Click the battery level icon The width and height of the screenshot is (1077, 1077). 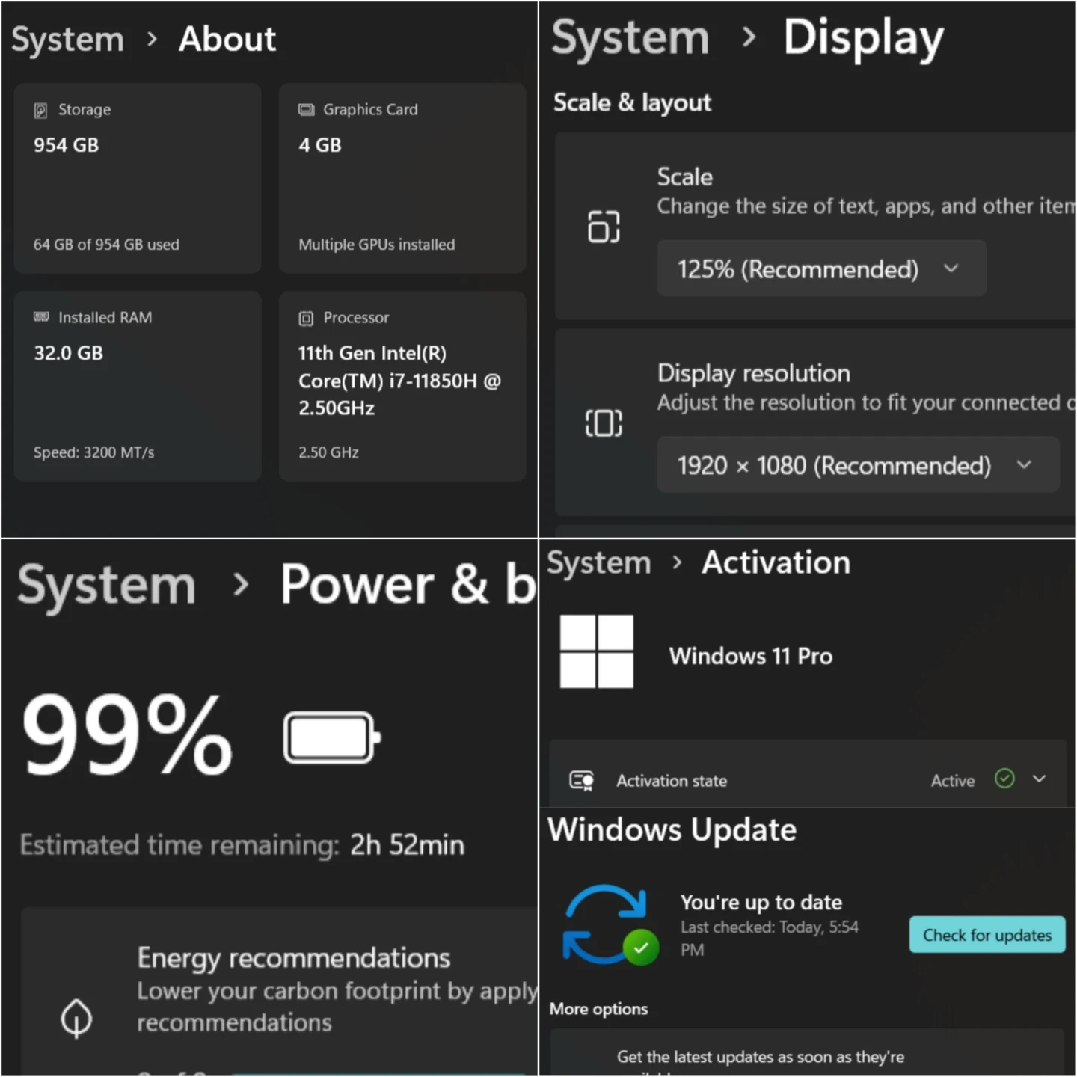tap(332, 737)
